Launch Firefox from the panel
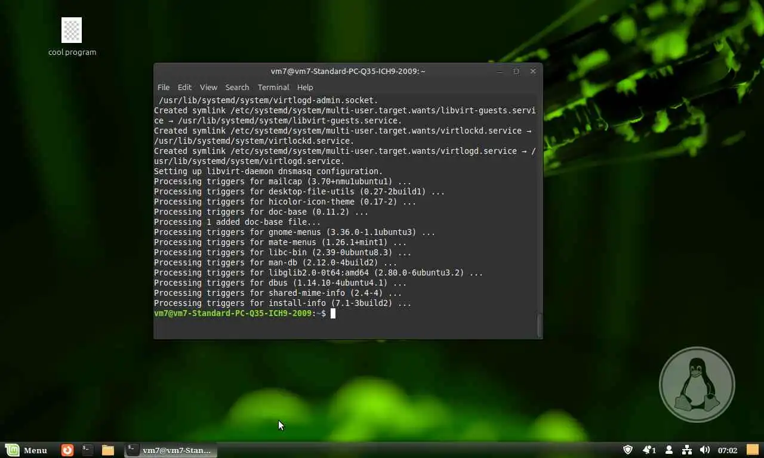 (67, 450)
